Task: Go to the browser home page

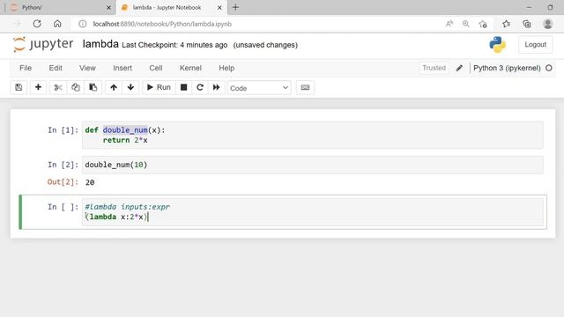Action: (57, 24)
